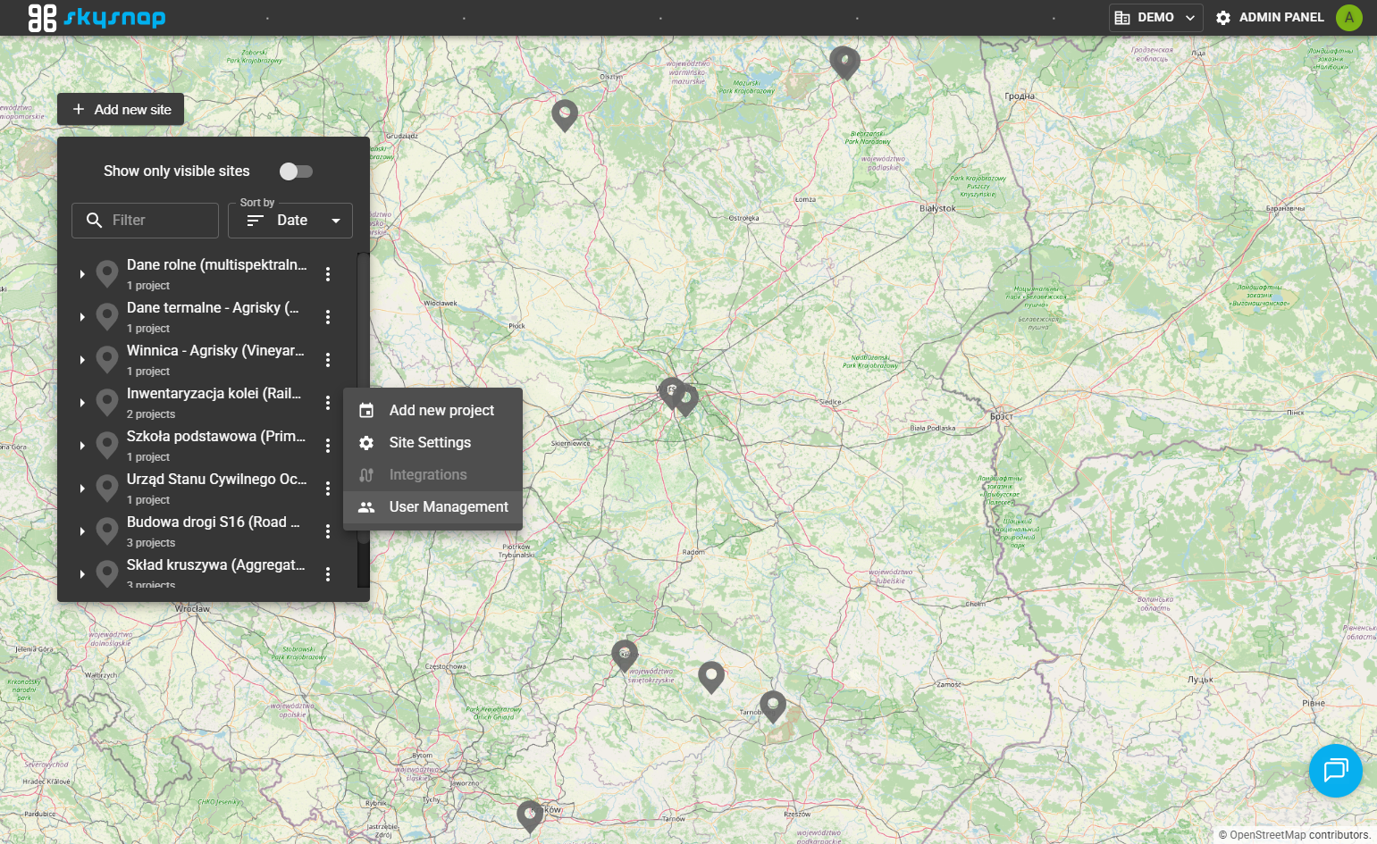Open options menu for Szkoła podstawowa site
The image size is (1377, 844).
click(x=328, y=446)
